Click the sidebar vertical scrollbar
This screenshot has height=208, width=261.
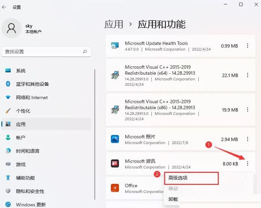tap(95, 134)
